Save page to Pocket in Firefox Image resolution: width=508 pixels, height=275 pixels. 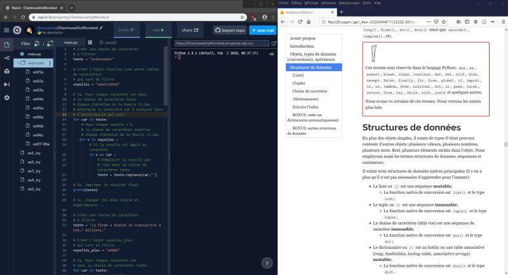pos(436,22)
